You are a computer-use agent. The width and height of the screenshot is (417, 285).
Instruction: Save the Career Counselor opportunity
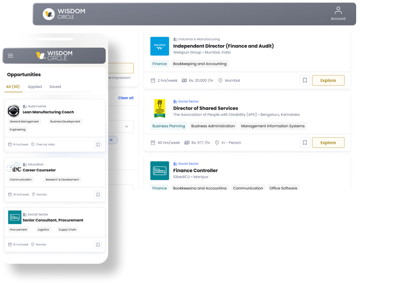pos(98,195)
